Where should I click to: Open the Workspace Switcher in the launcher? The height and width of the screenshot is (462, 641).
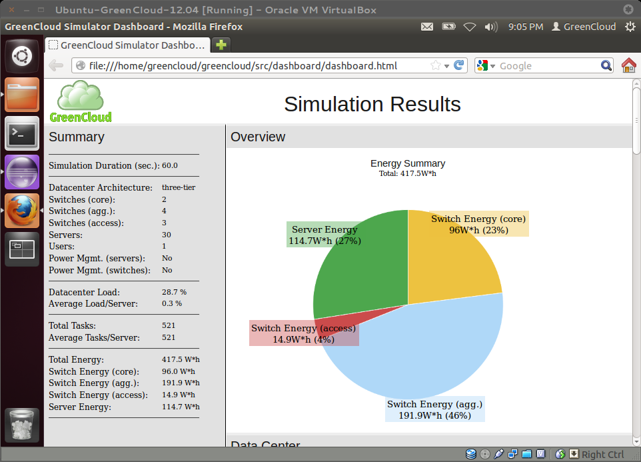[22, 249]
